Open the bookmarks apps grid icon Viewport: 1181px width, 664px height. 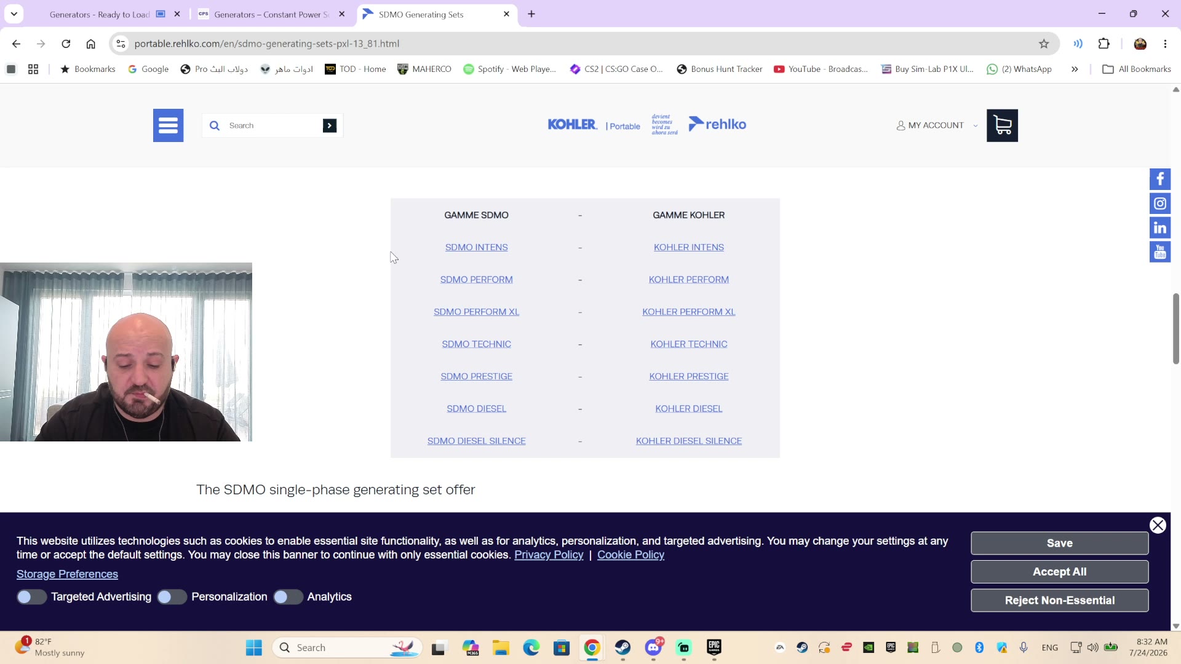pyautogui.click(x=33, y=69)
